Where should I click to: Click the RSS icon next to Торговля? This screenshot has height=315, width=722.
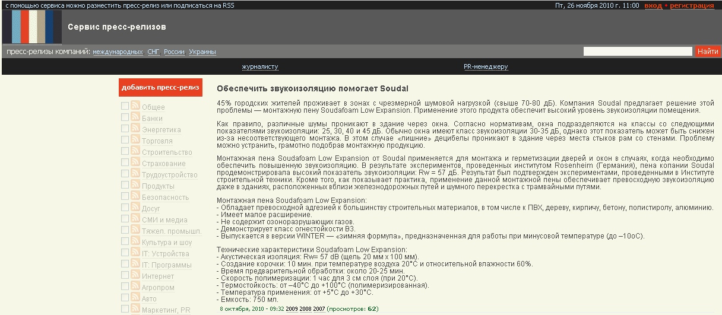tap(135, 140)
